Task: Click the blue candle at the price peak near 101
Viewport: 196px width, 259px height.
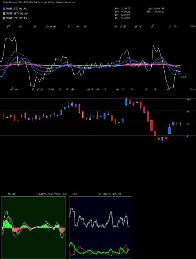Action: (126, 102)
